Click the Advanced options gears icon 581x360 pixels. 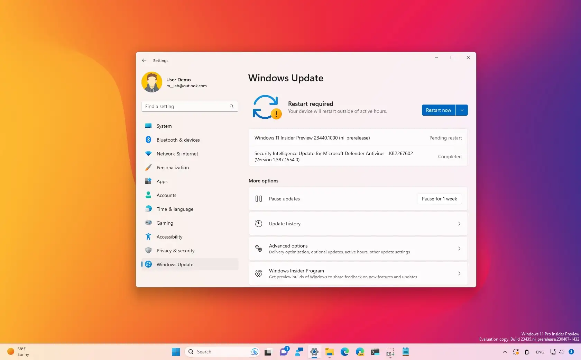pyautogui.click(x=259, y=249)
